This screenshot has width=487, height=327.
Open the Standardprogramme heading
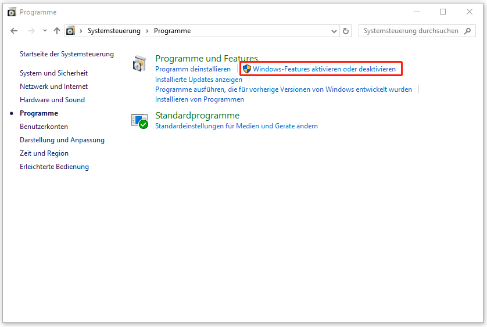pos(197,115)
